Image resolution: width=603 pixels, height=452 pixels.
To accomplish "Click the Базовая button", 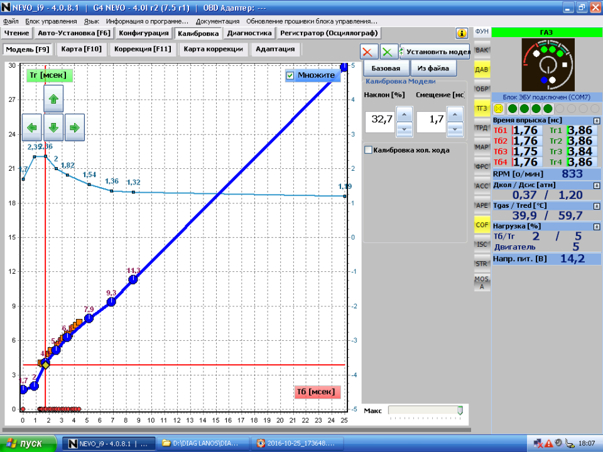I will [386, 68].
